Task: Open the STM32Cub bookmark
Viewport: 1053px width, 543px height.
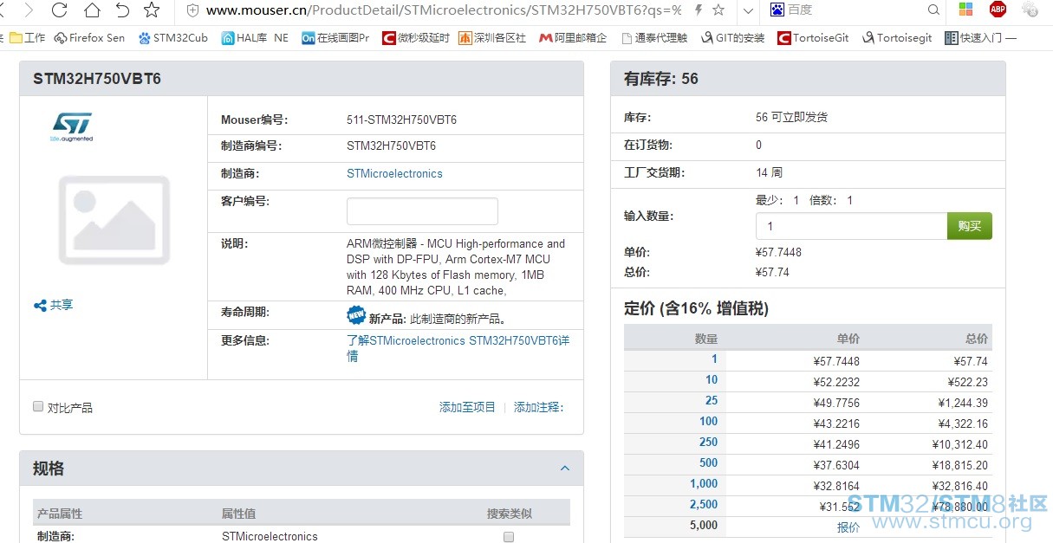Action: click(173, 38)
